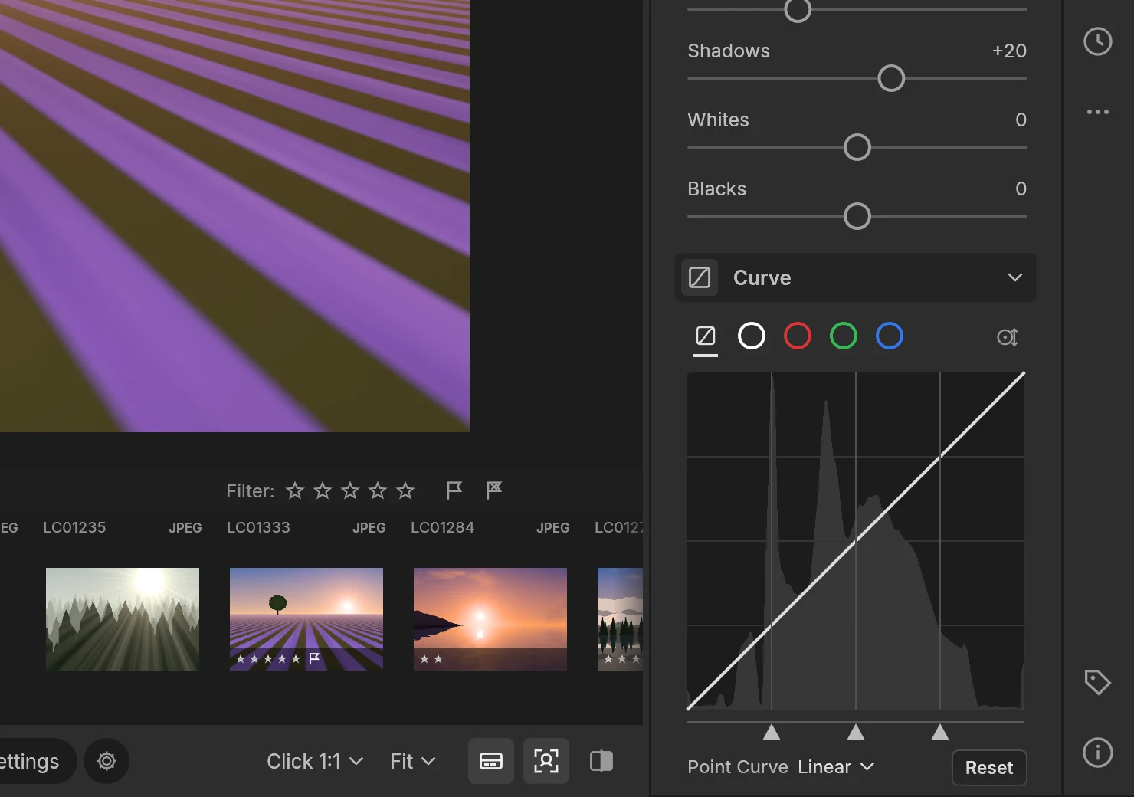
Task: Select the parametric curve mode icon
Action: point(706,336)
